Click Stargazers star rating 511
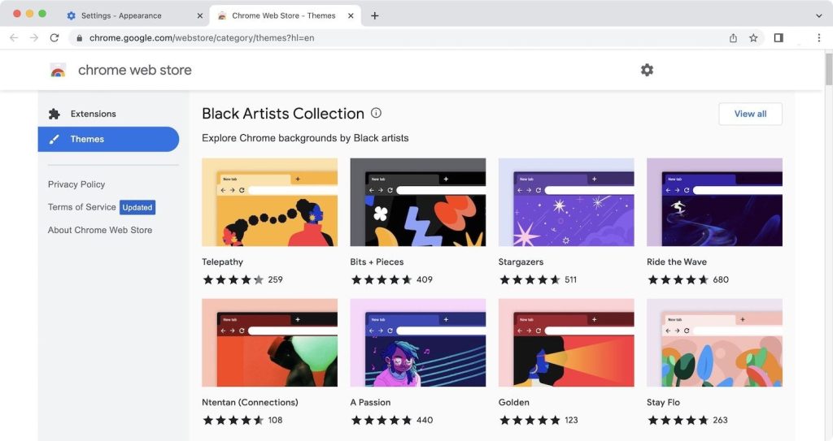 [538, 279]
